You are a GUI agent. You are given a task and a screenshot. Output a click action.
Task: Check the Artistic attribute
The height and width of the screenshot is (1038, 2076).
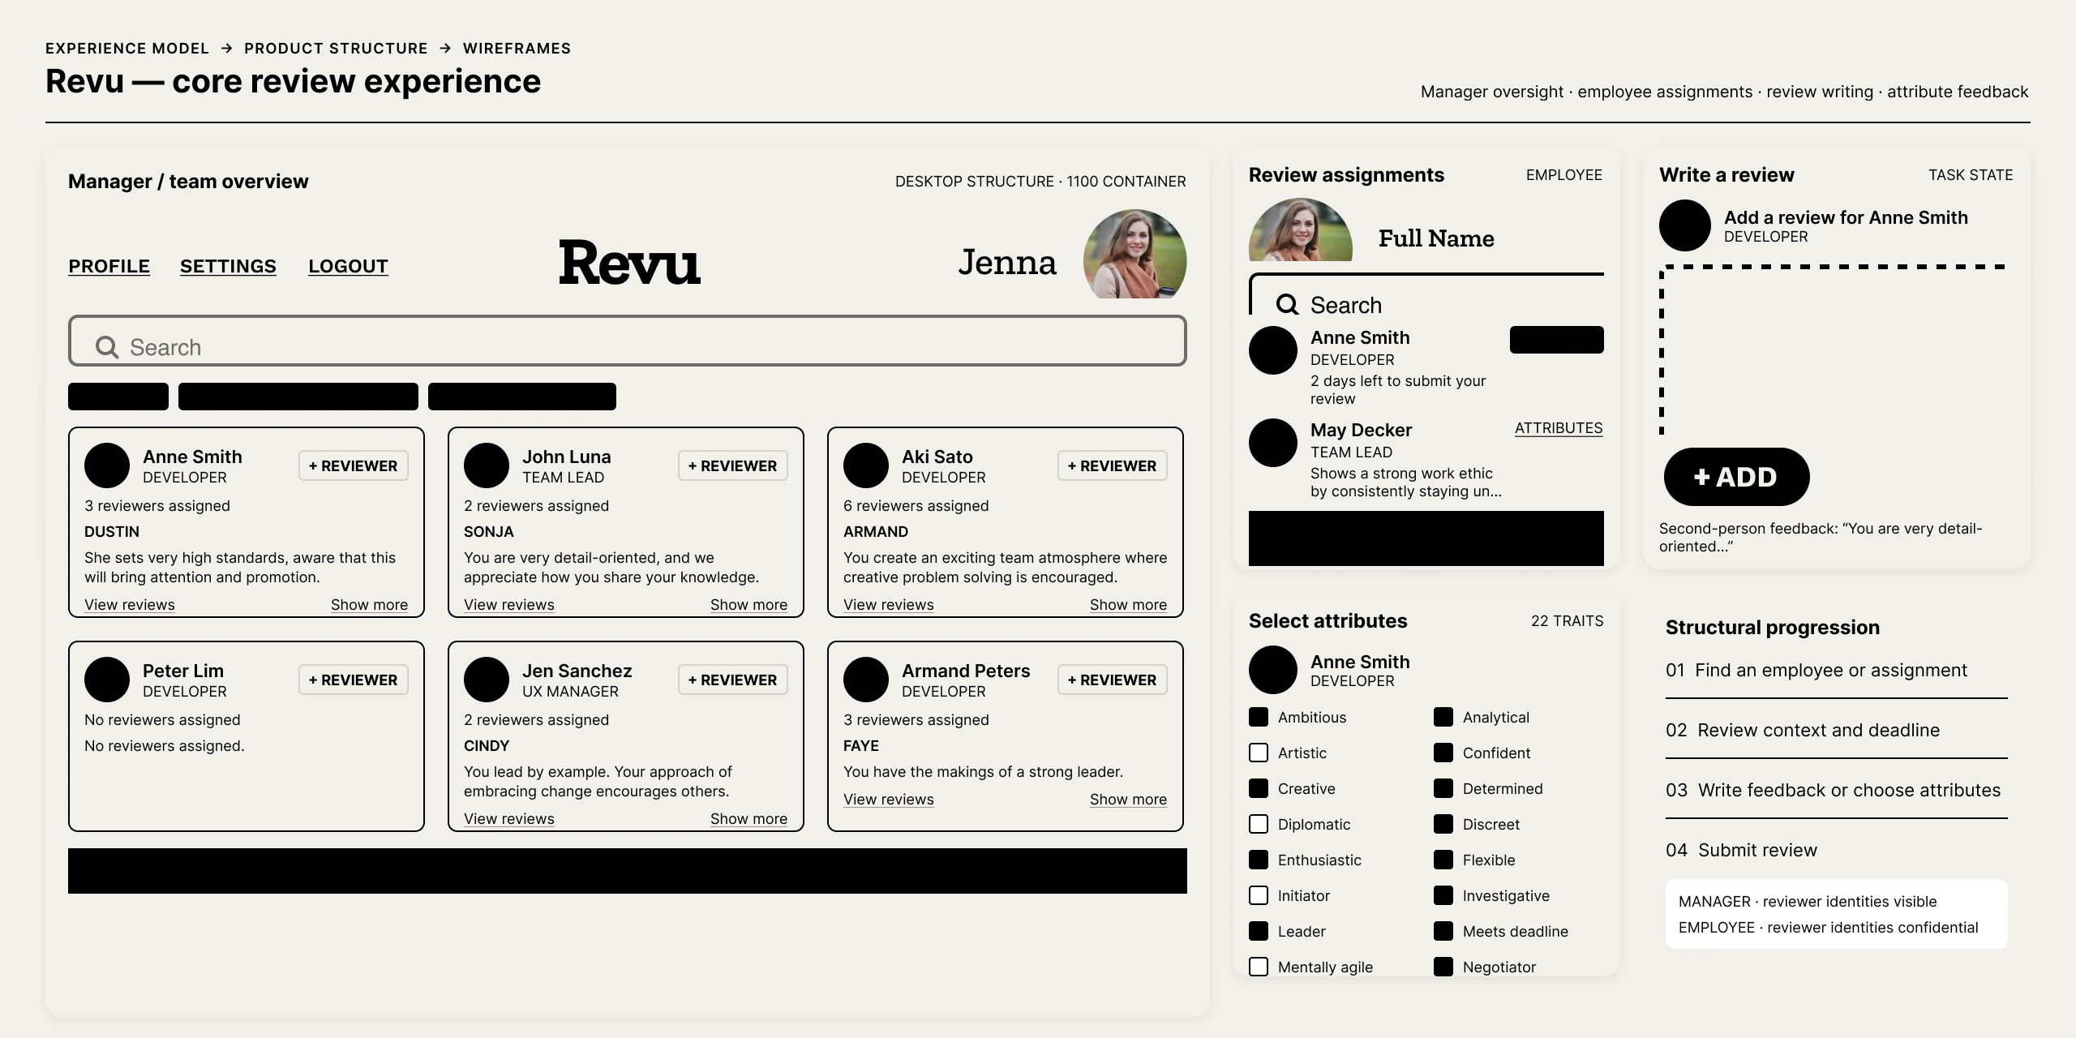point(1259,753)
